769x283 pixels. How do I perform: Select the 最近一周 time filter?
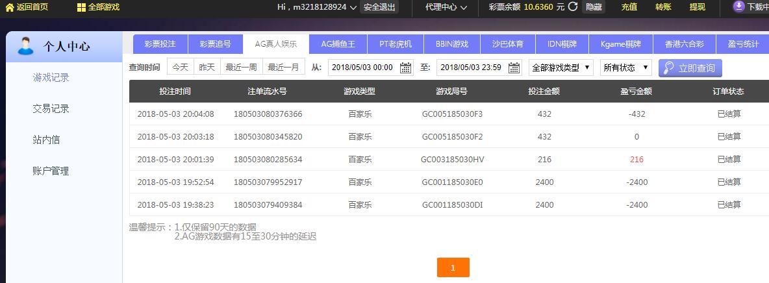coord(242,68)
